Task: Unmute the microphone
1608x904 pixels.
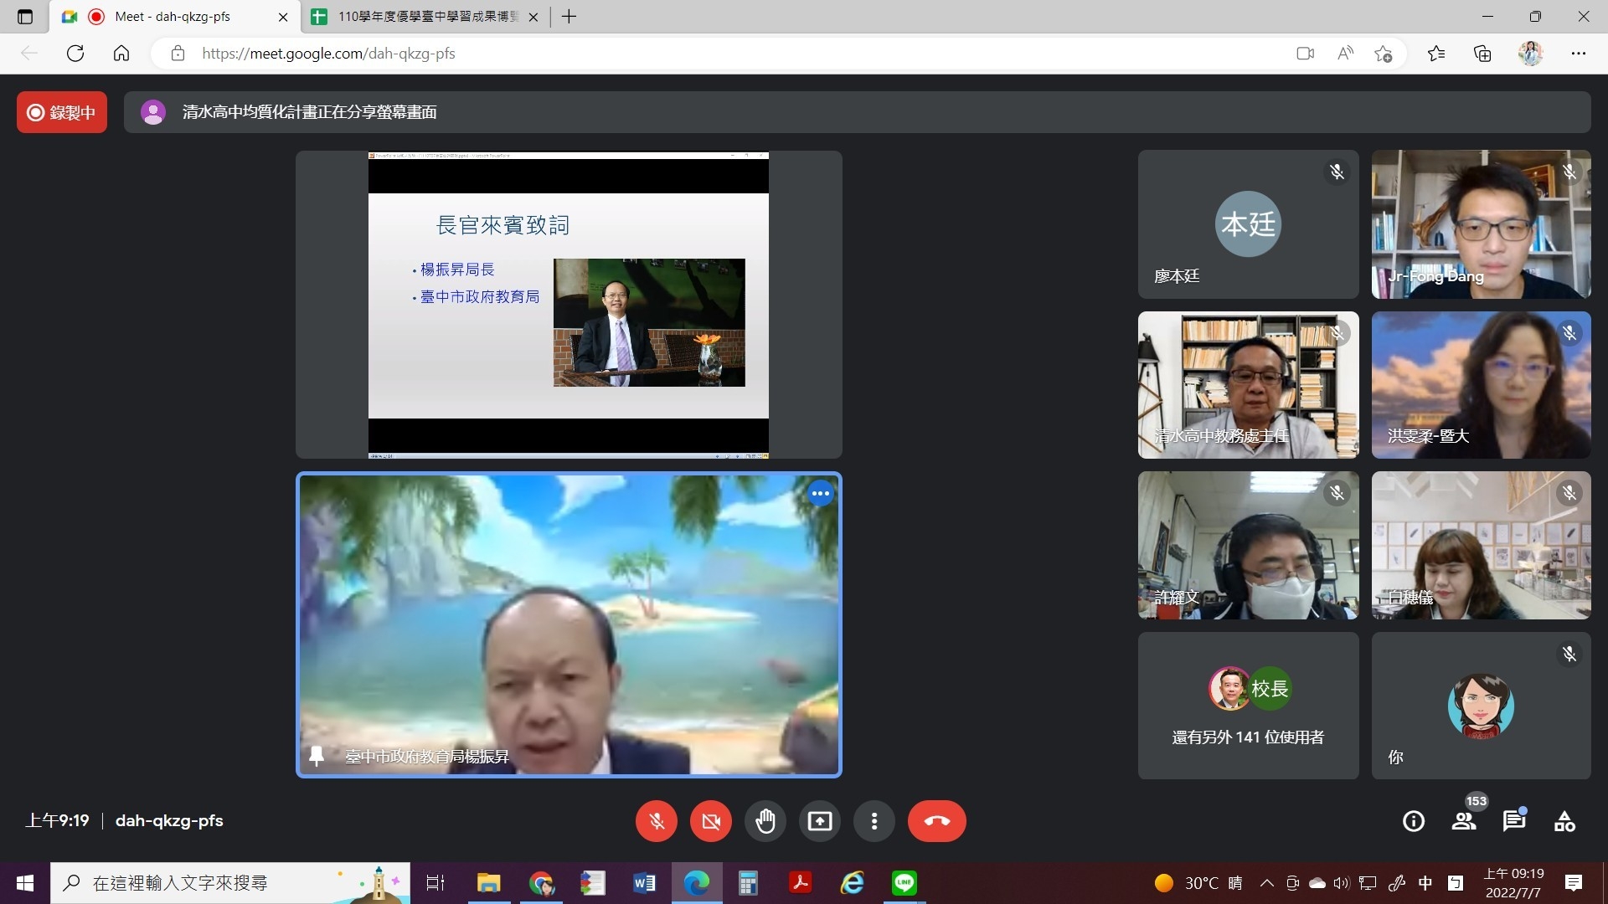Action: (x=657, y=821)
